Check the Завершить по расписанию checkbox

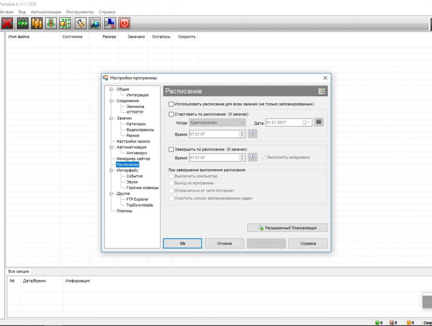[x=171, y=150]
